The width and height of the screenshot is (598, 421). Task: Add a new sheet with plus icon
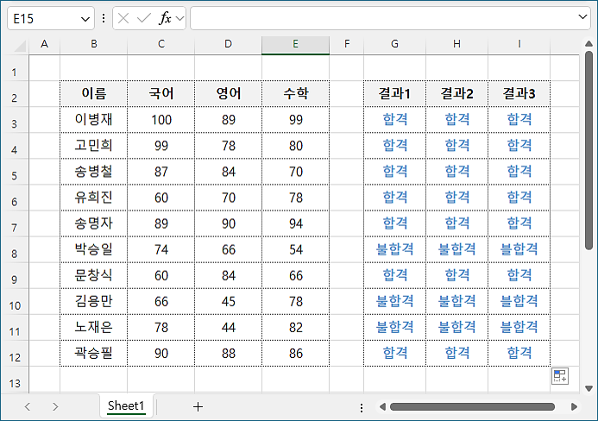198,406
